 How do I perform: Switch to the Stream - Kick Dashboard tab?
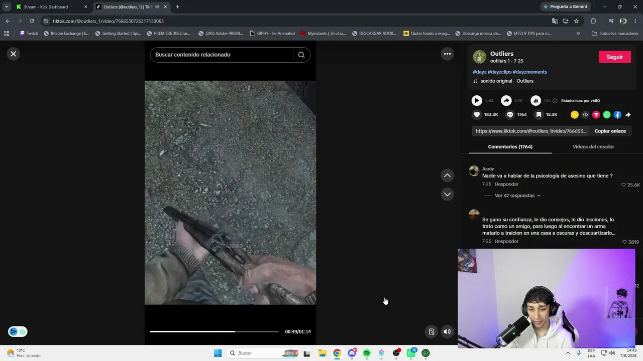tap(50, 7)
